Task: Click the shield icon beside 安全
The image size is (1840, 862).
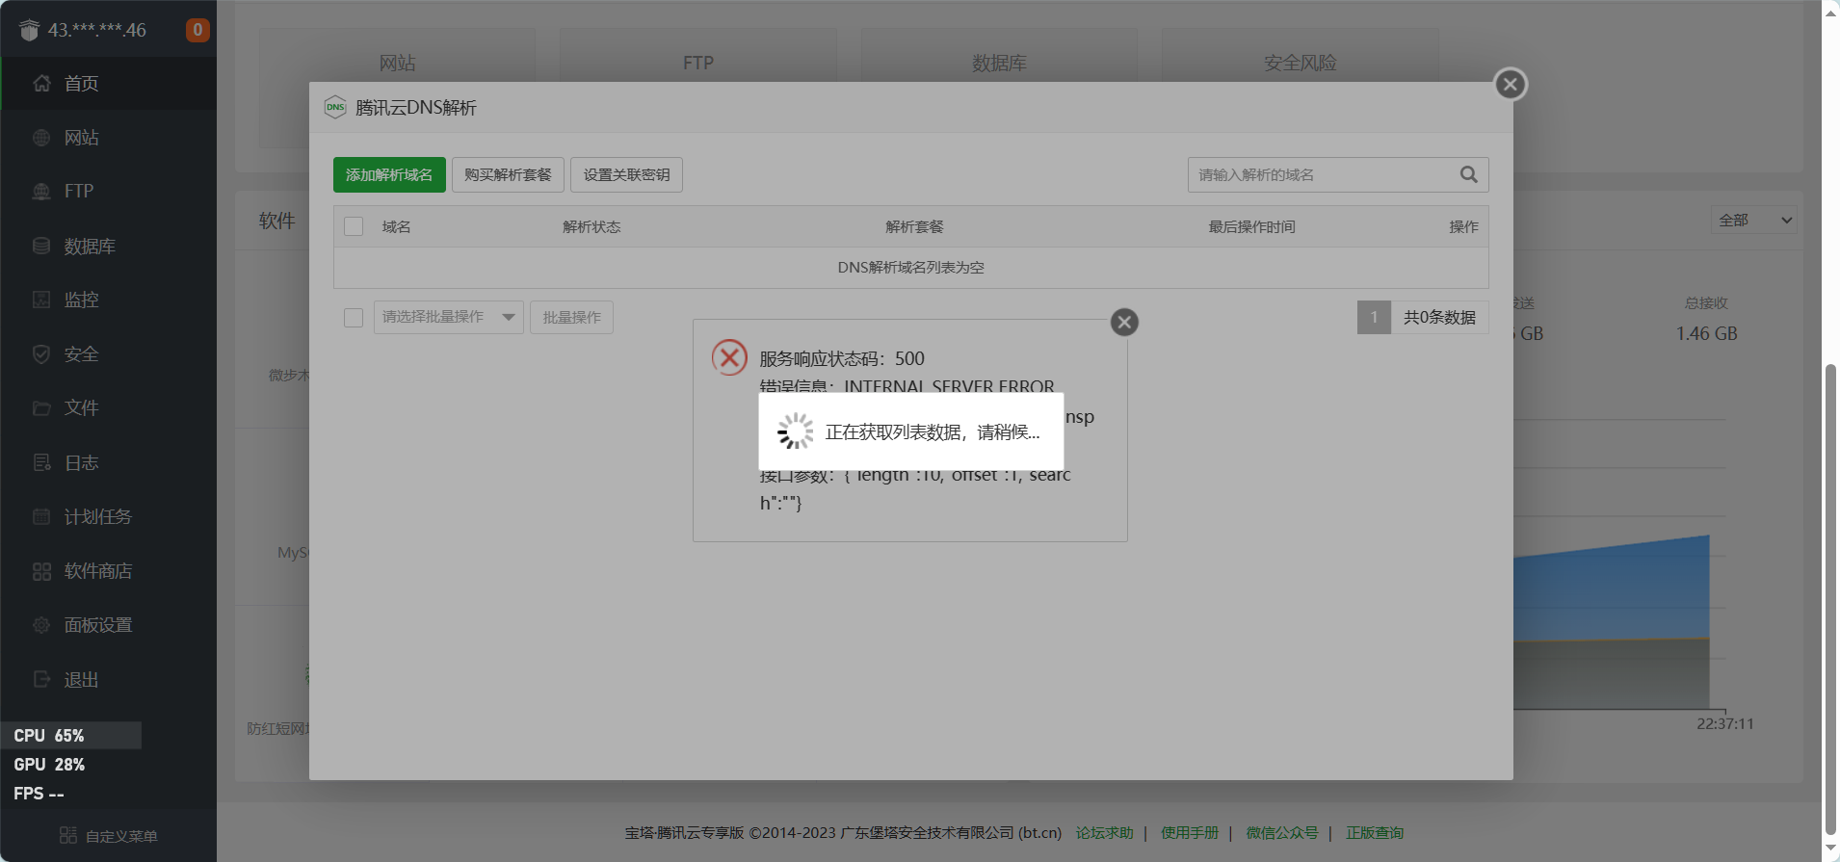Action: pos(41,354)
